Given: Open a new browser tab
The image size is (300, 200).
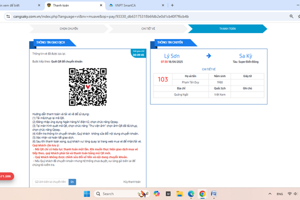Looking at the screenshot, I should 172,5.
